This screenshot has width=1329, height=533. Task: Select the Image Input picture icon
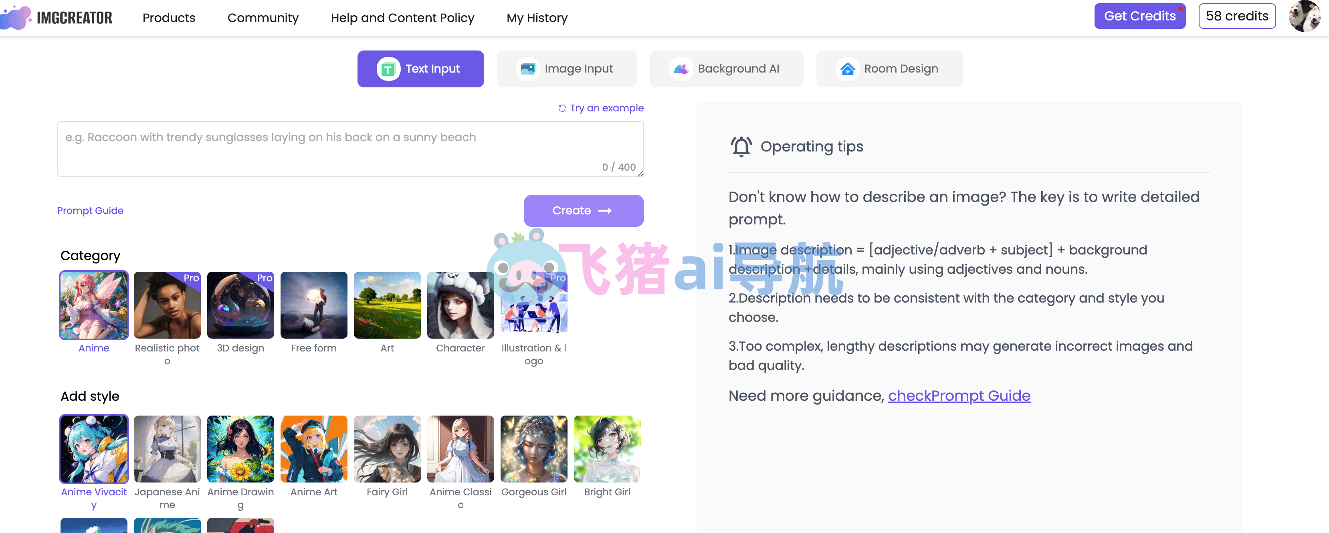[528, 69]
